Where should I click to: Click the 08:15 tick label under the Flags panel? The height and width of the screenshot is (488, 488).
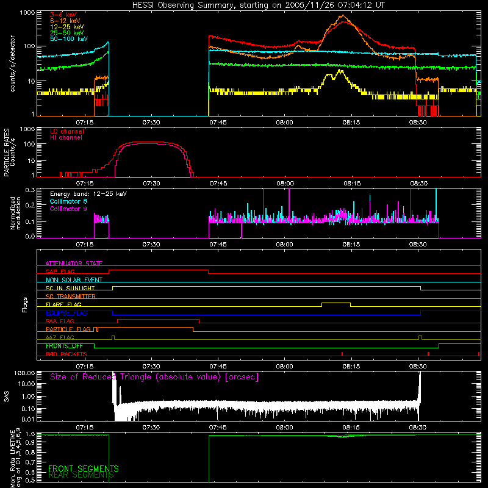[x=351, y=367]
